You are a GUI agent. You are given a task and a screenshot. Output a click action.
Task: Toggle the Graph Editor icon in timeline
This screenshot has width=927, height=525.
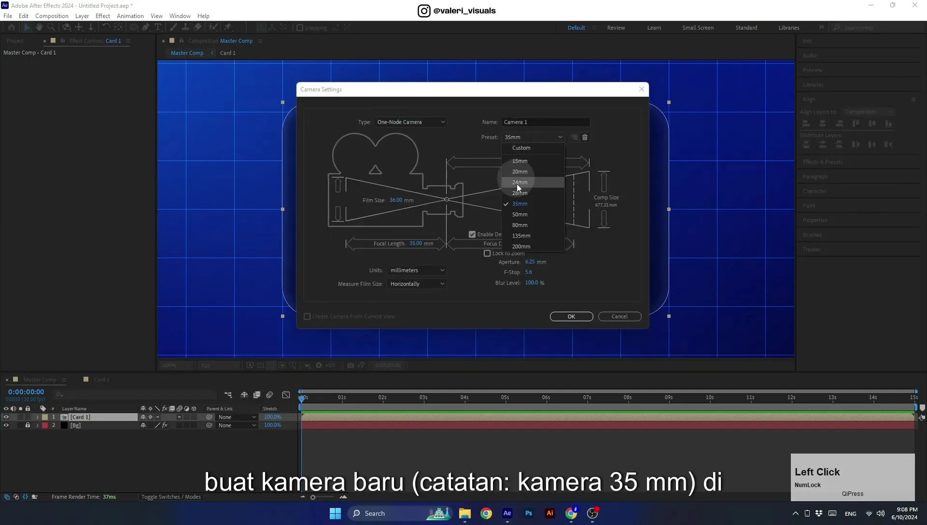pyautogui.click(x=286, y=395)
